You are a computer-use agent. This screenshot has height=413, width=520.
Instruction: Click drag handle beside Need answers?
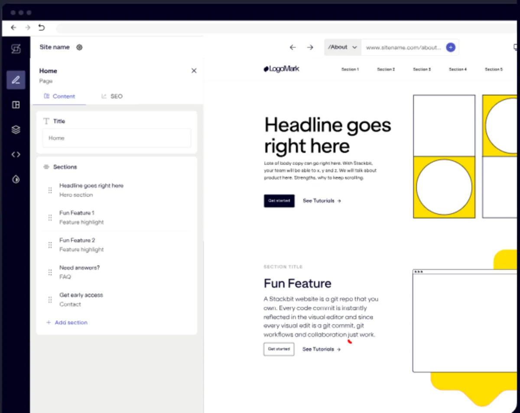pyautogui.click(x=50, y=272)
